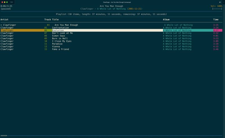This screenshot has height=138, width=225.
Task: Click track number 06 in highlighted row
Action: coord(46,30)
